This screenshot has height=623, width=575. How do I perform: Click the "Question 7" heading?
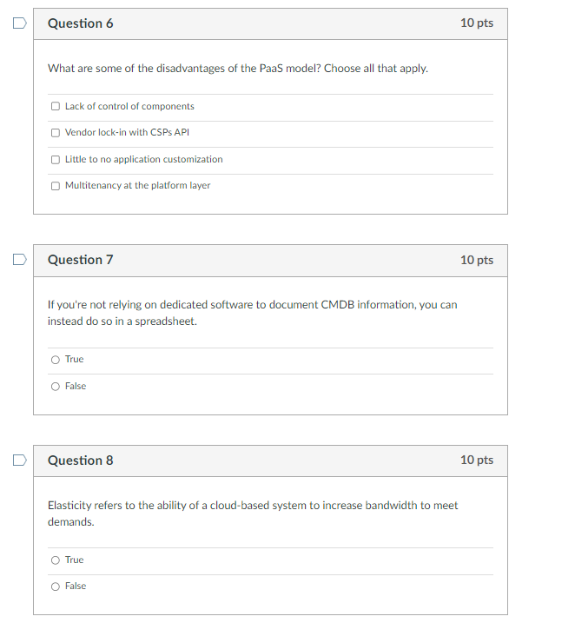80,260
